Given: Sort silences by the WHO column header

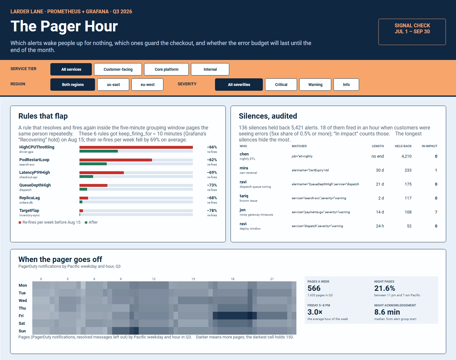Looking at the screenshot, I should (x=243, y=146).
